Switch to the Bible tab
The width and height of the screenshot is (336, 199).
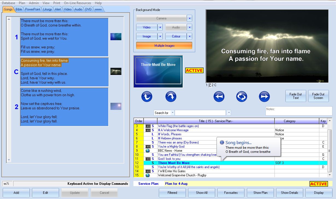tap(18, 9)
